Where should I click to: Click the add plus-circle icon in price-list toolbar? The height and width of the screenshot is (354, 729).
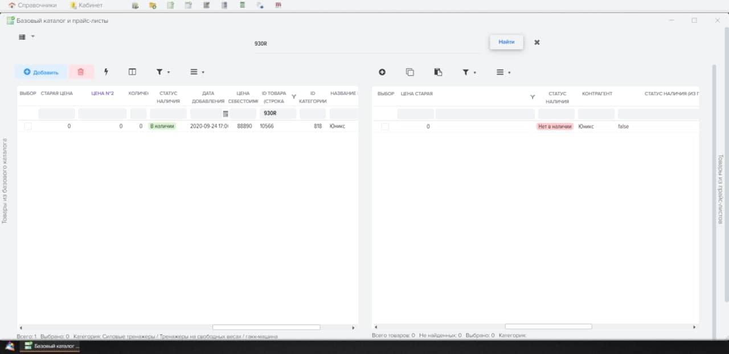coord(382,72)
